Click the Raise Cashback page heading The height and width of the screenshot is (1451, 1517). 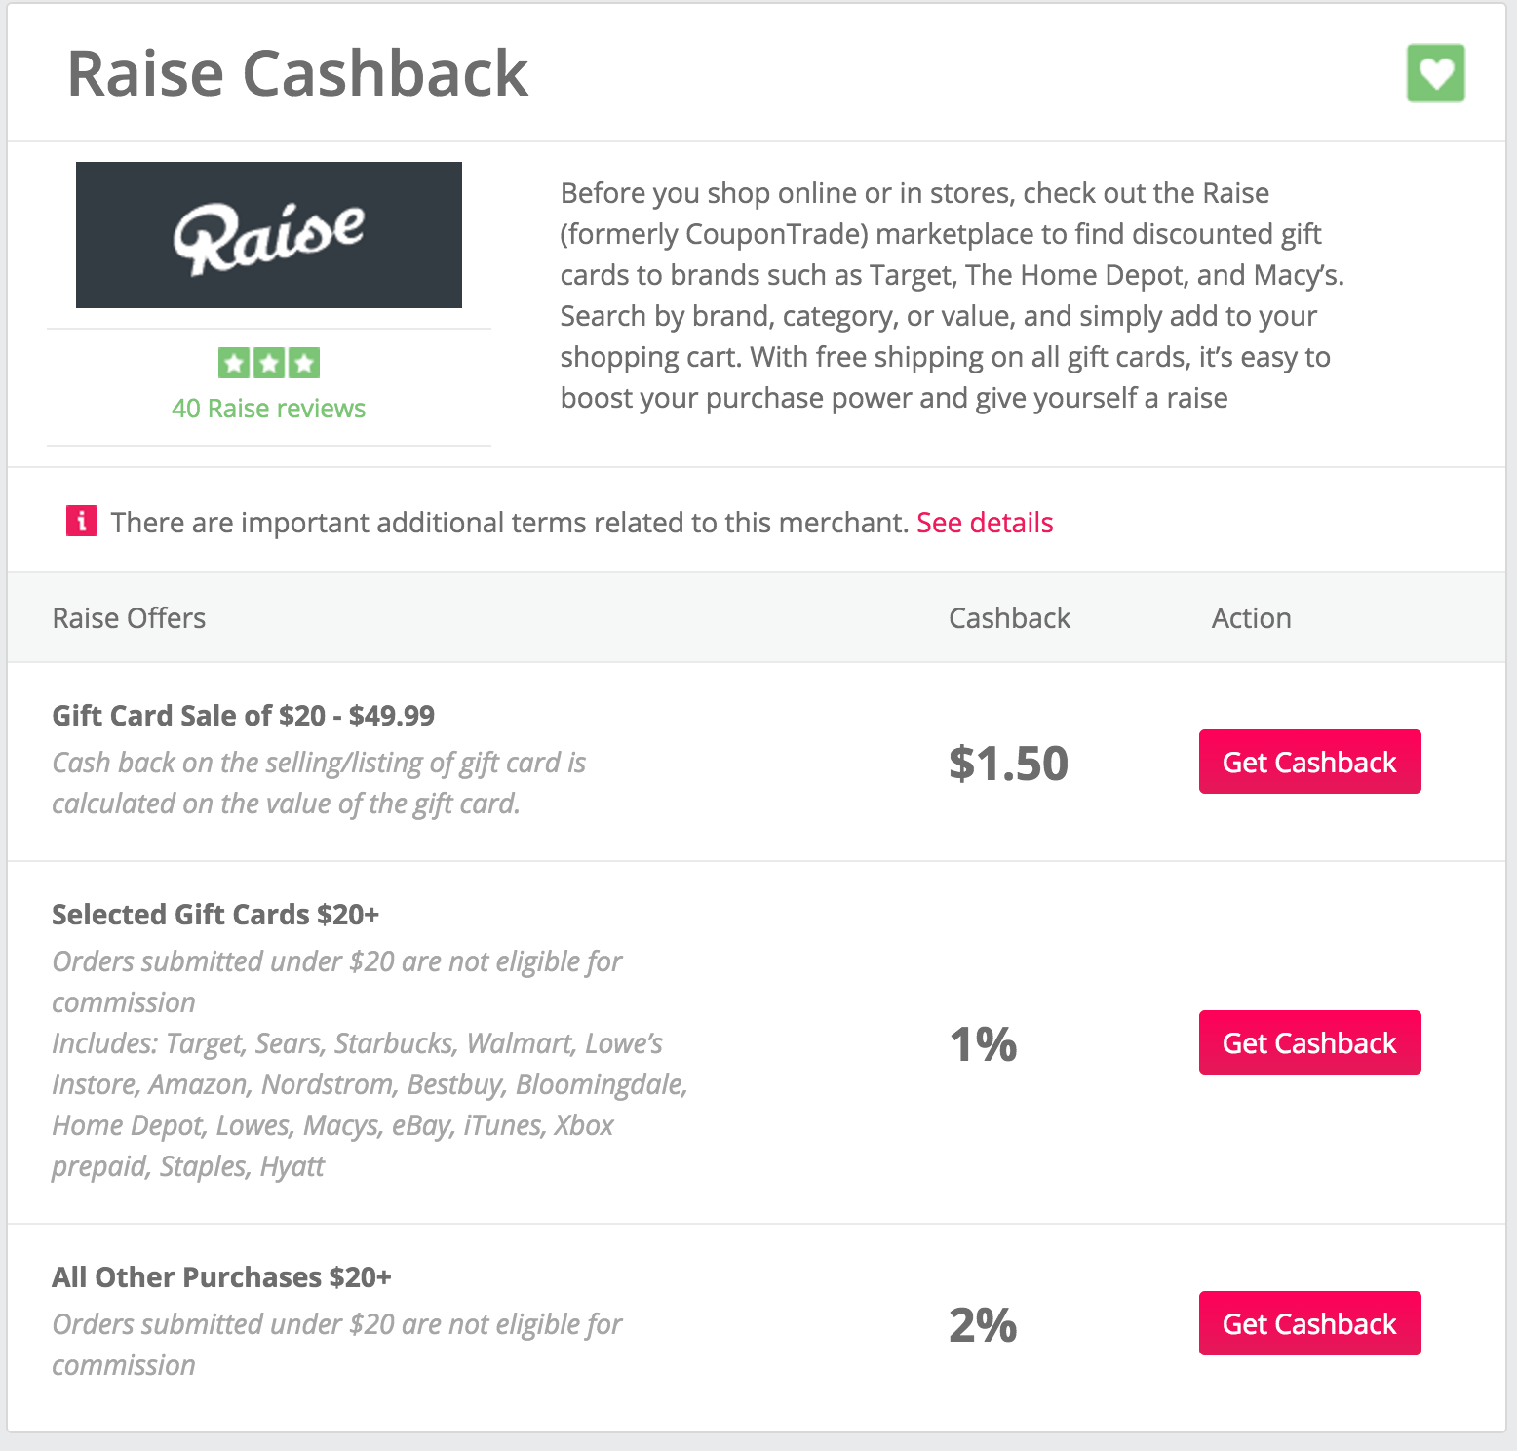click(297, 74)
